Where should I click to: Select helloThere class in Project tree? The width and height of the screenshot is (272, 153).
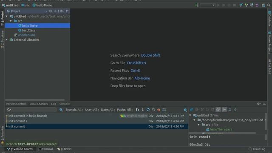37,25
